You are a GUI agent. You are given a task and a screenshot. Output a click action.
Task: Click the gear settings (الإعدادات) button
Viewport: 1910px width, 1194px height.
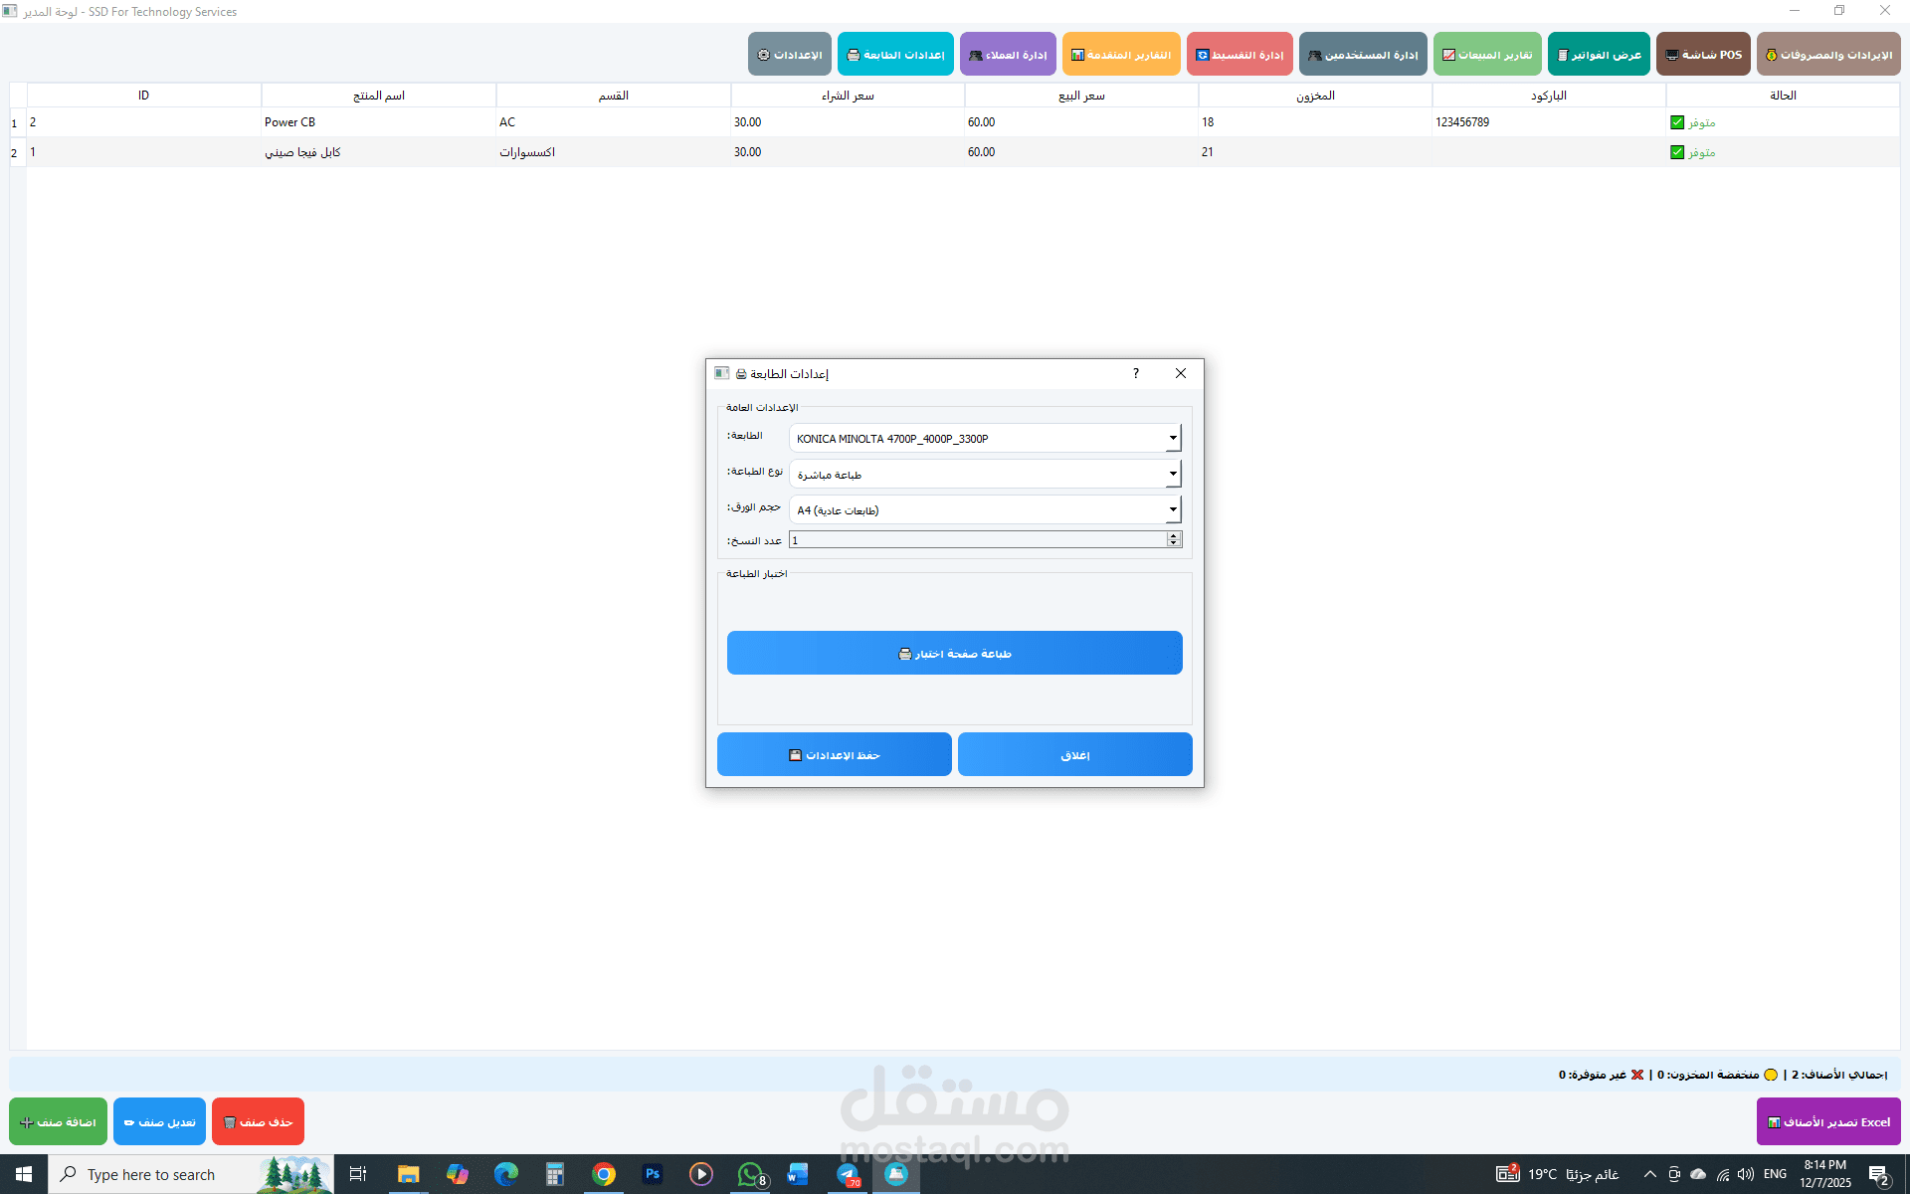(x=789, y=55)
